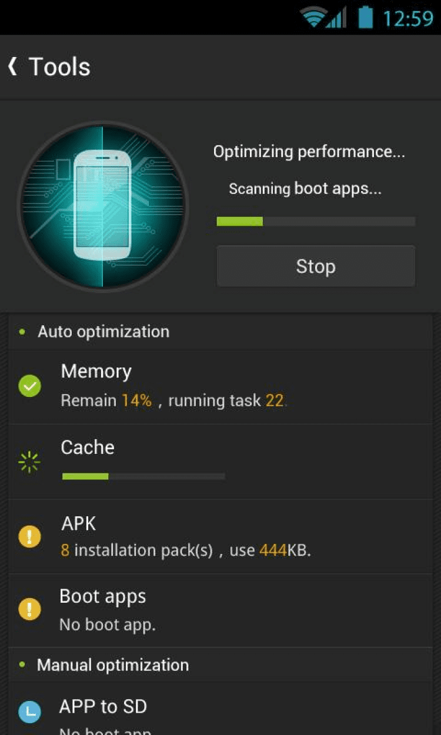The height and width of the screenshot is (735, 441).
Task: Tap the back chevron beside Tools
Action: [x=13, y=66]
